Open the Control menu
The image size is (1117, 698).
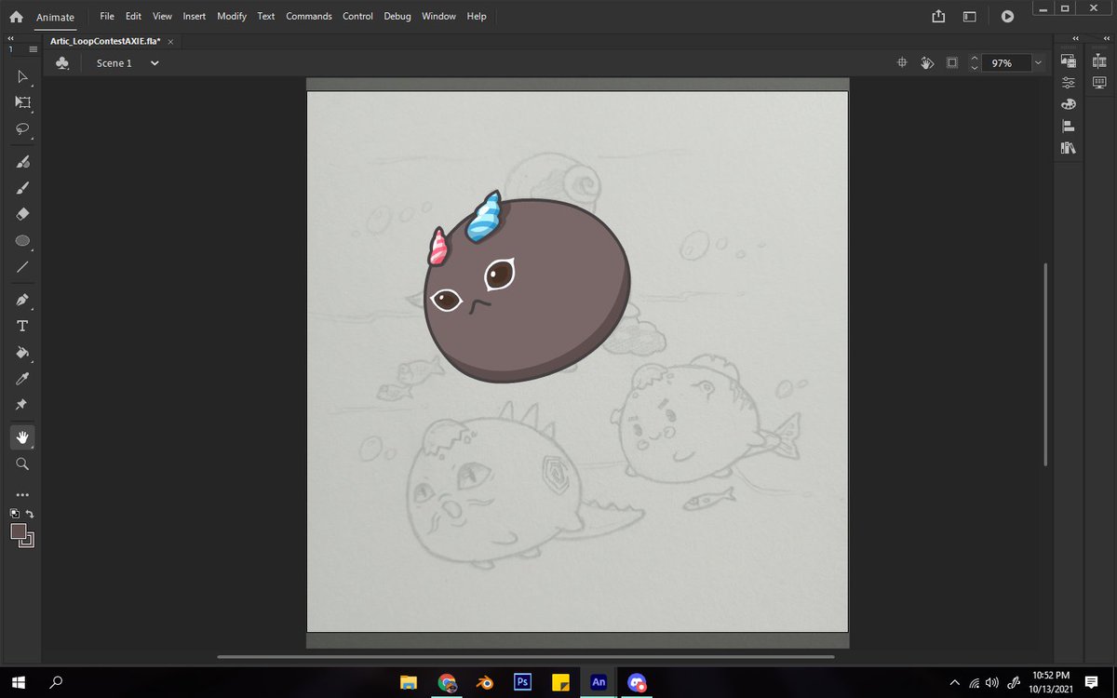[357, 17]
